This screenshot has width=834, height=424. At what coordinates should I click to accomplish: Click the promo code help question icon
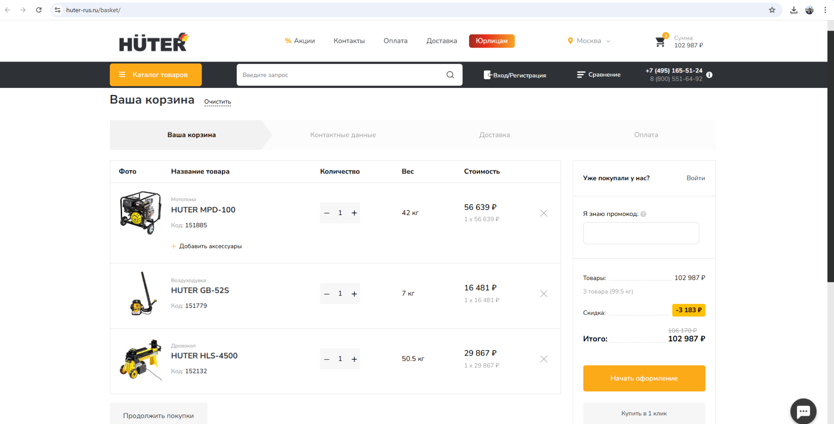tap(643, 214)
